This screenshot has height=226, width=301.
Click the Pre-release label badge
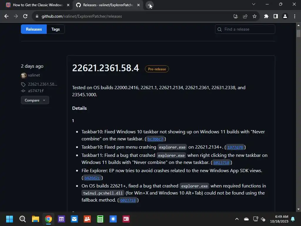coord(157,69)
